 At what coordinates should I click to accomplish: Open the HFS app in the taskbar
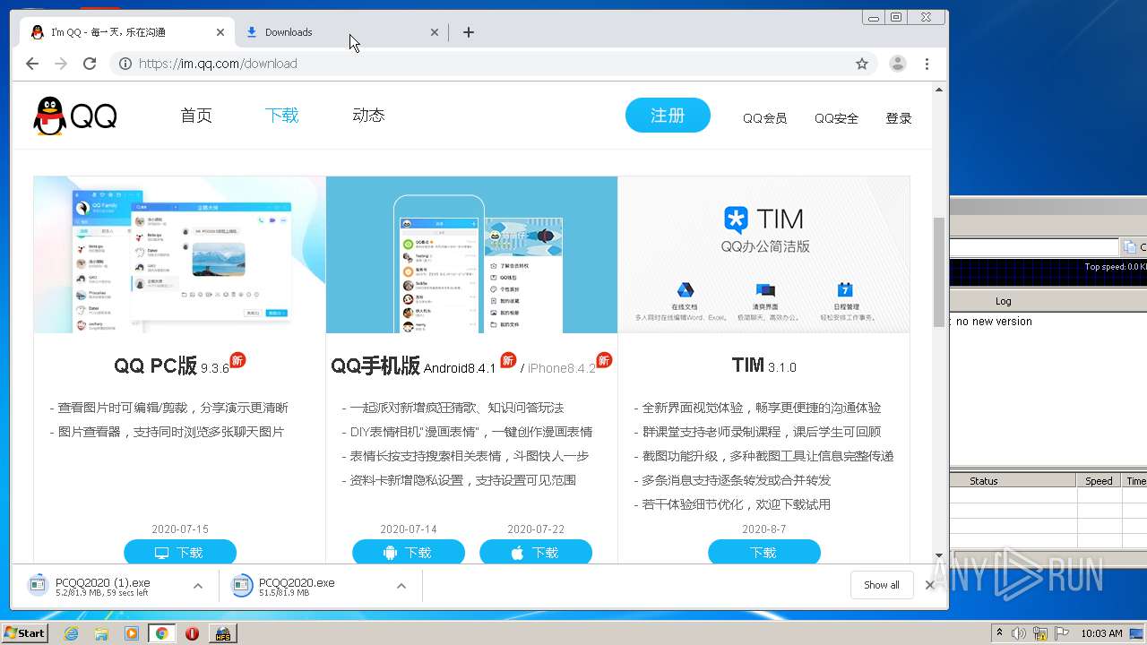click(x=222, y=633)
